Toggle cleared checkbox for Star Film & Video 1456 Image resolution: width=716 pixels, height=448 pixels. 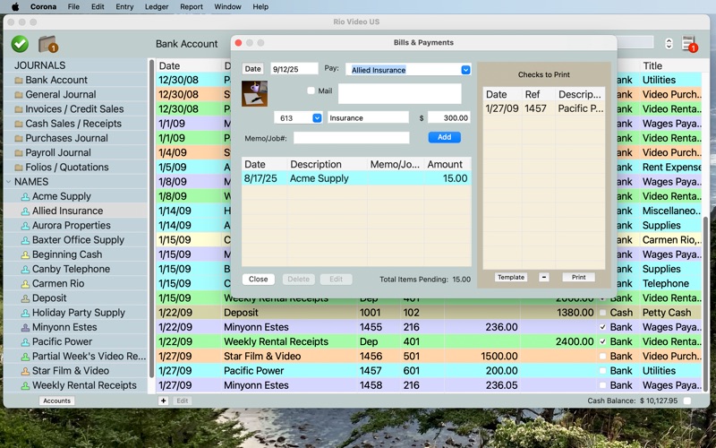coord(602,356)
